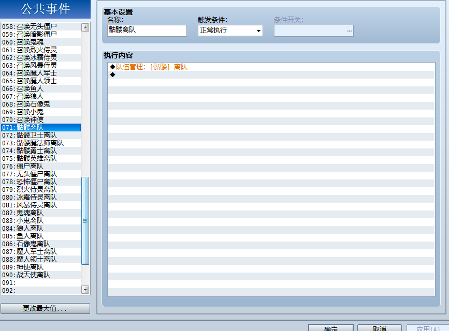Click the 更改最大值... button

(45, 308)
